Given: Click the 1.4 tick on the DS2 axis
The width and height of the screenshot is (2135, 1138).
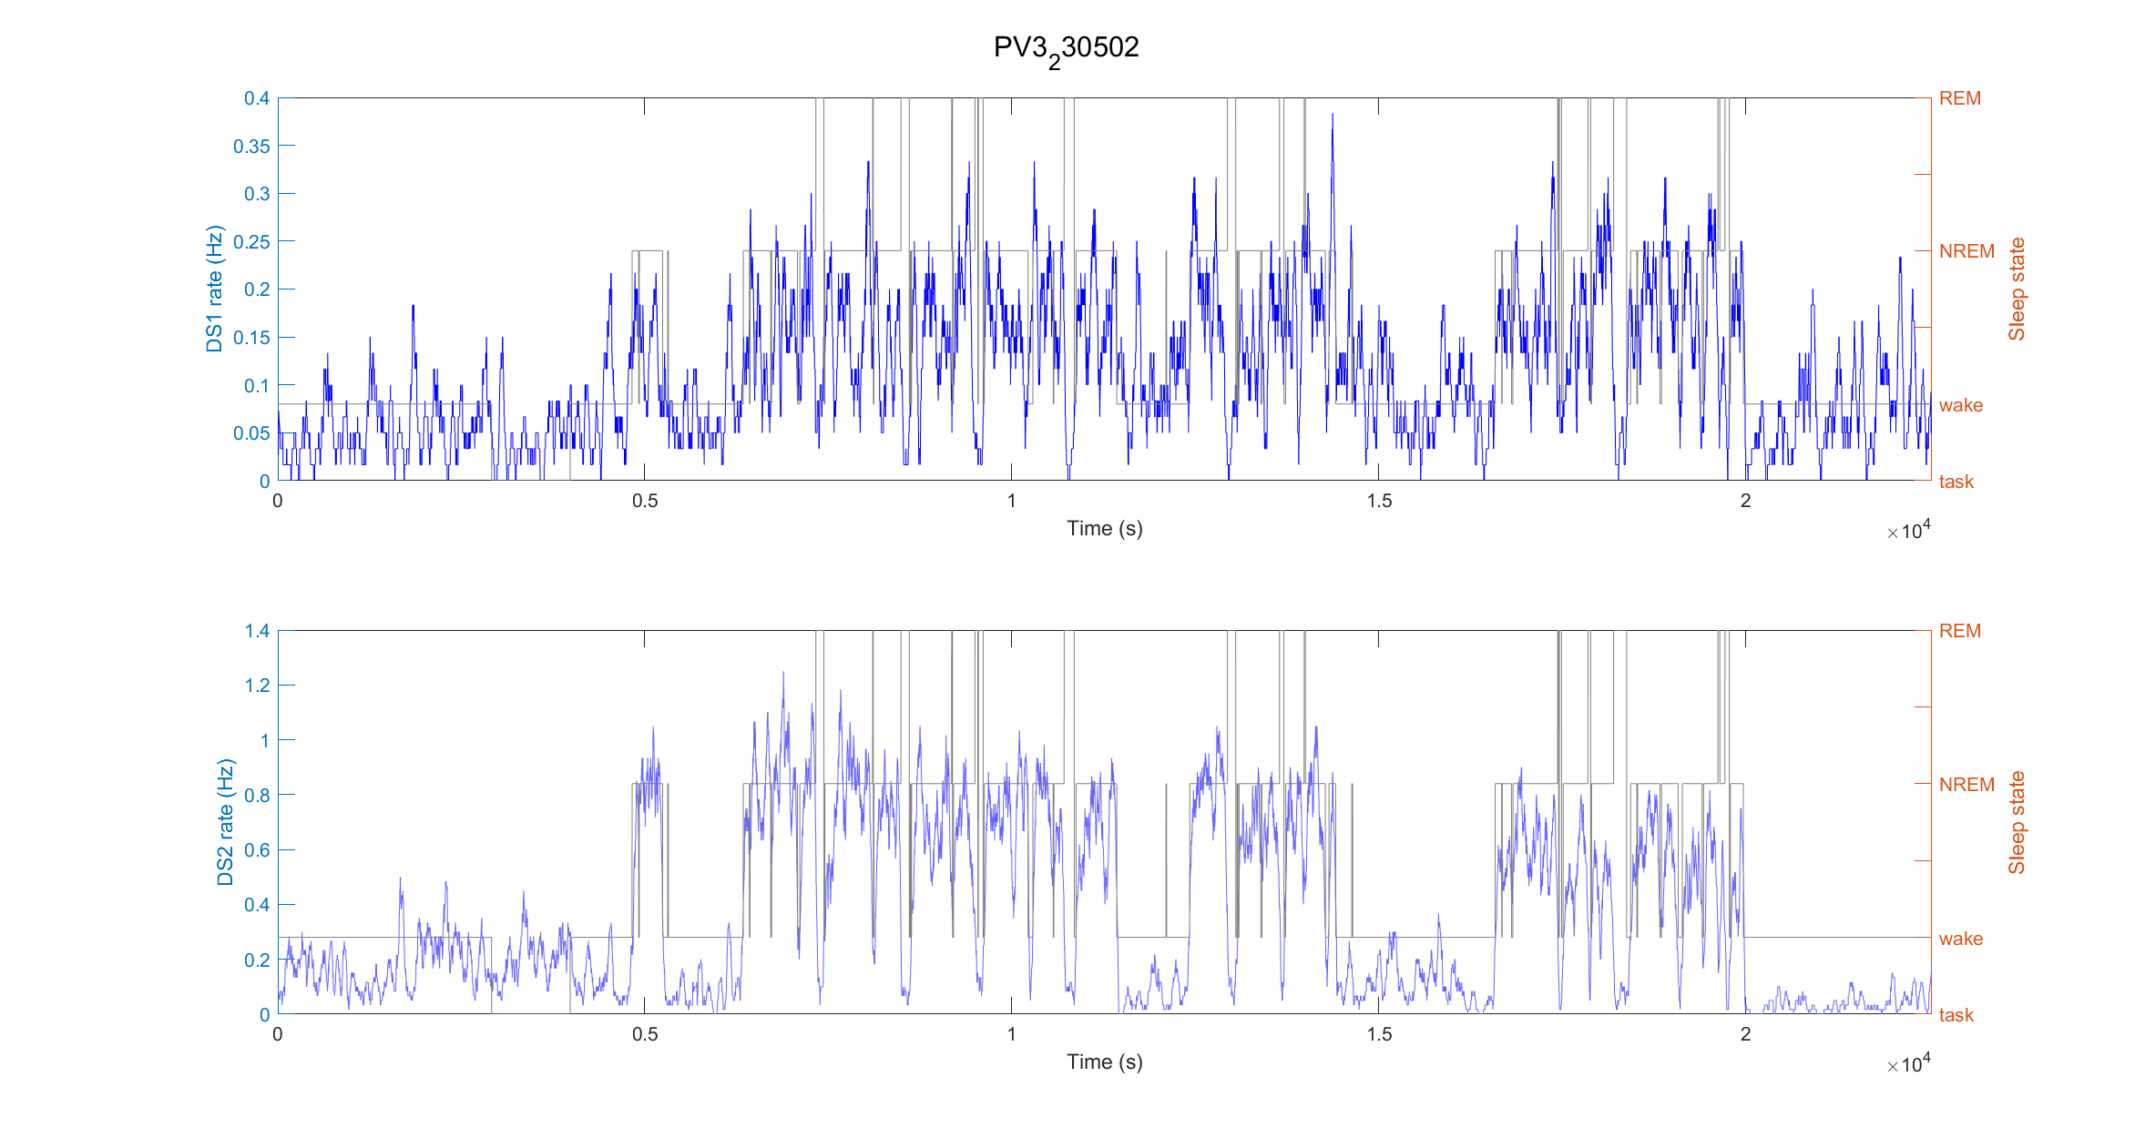Looking at the screenshot, I should (257, 631).
